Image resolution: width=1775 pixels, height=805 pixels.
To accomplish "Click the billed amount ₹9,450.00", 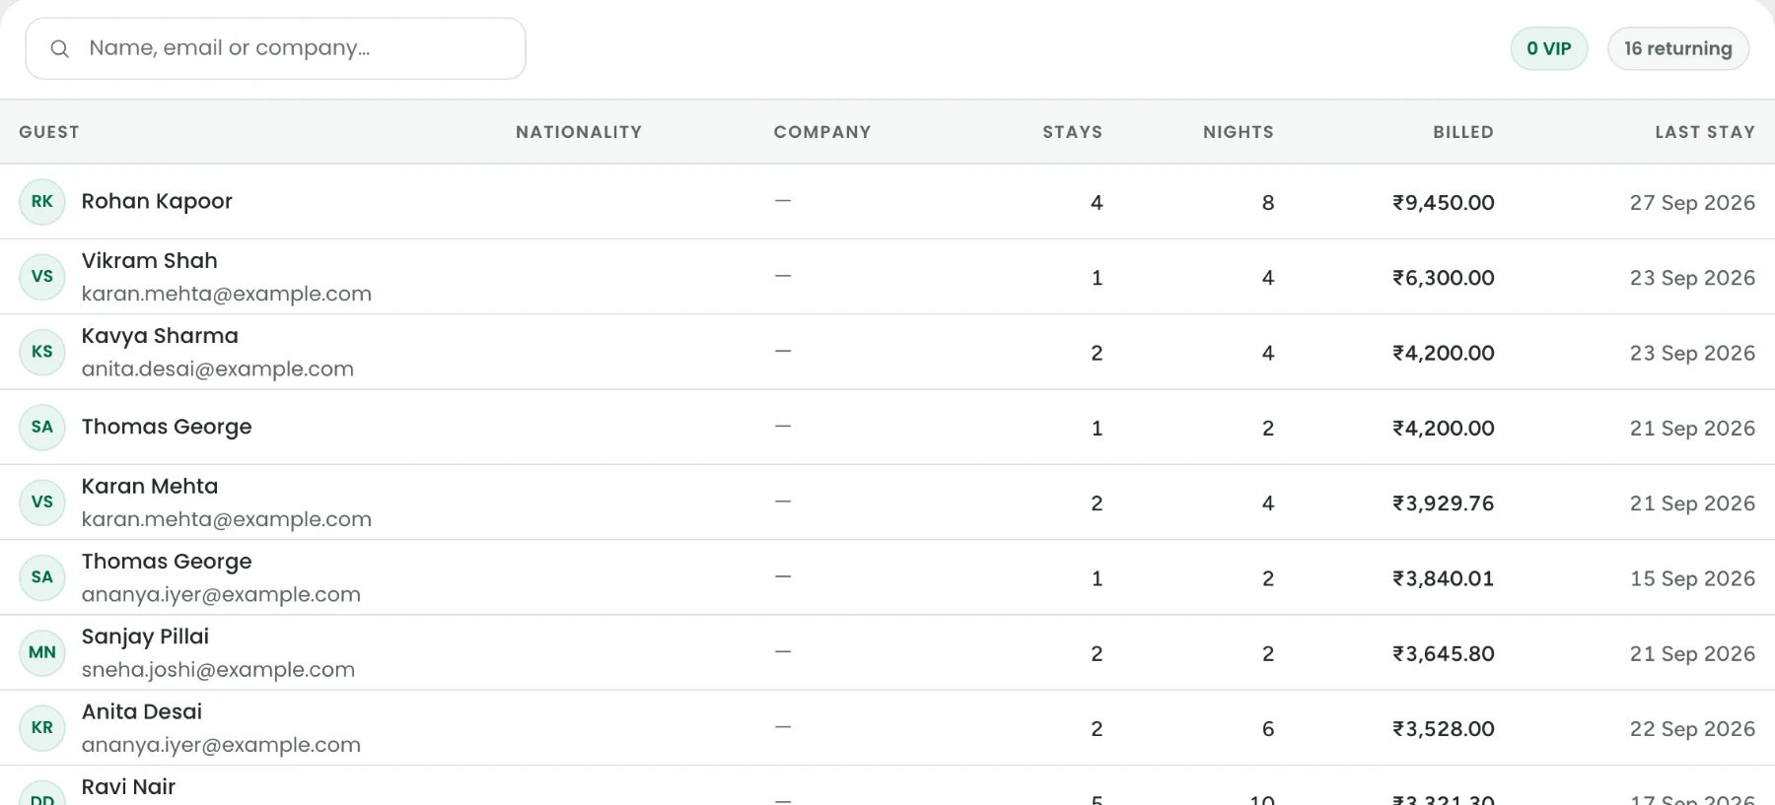I will point(1444,203).
